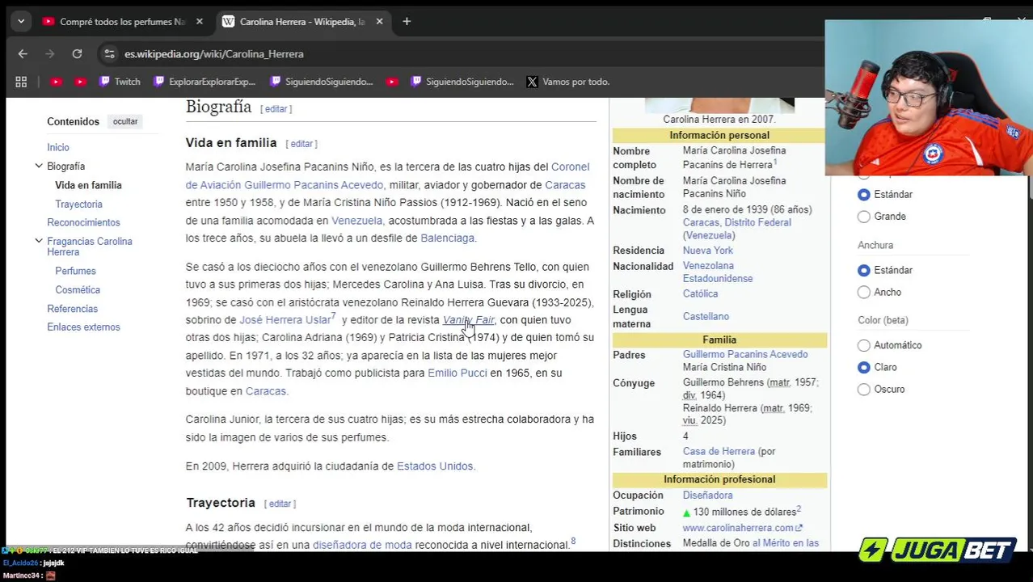Open the Balenciaga link
Image resolution: width=1033 pixels, height=582 pixels.
point(447,238)
